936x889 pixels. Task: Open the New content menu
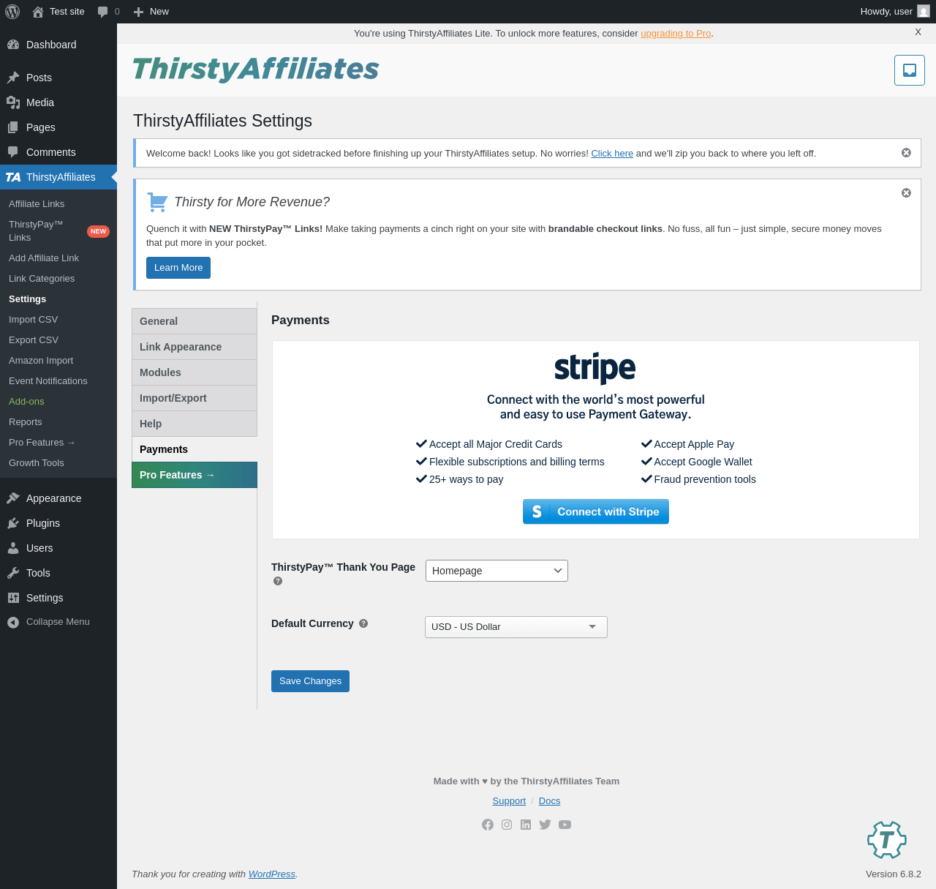(151, 12)
